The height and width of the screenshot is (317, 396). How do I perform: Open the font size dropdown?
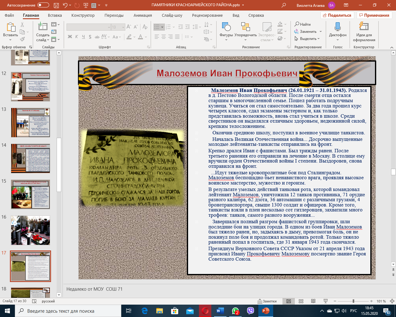tap(123, 27)
